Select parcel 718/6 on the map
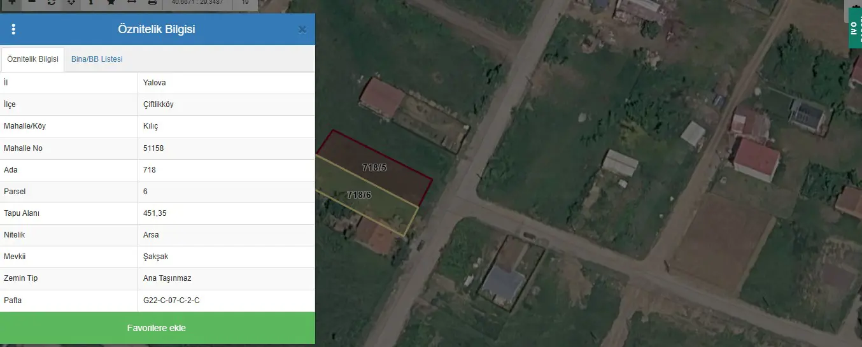Viewport: 862px width, 347px height. 359,195
